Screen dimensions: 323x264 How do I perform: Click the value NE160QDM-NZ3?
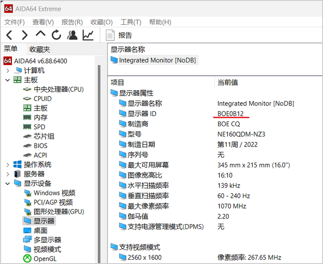pyautogui.click(x=241, y=134)
